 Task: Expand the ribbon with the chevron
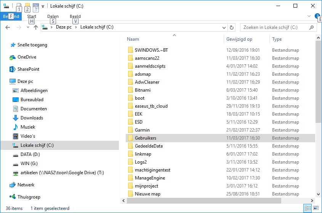[309, 16]
